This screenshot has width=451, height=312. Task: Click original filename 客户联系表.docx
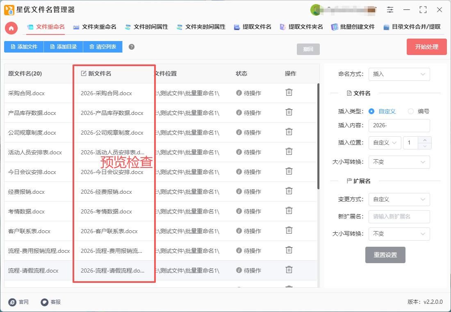pyautogui.click(x=29, y=231)
